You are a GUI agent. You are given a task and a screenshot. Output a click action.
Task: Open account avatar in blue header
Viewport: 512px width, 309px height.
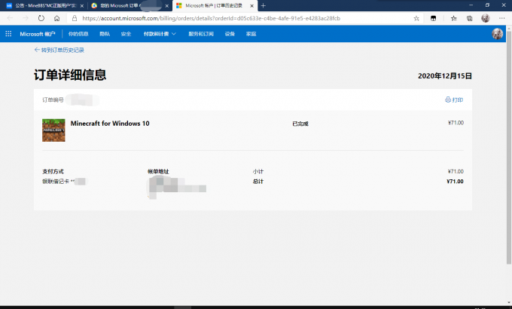point(497,34)
